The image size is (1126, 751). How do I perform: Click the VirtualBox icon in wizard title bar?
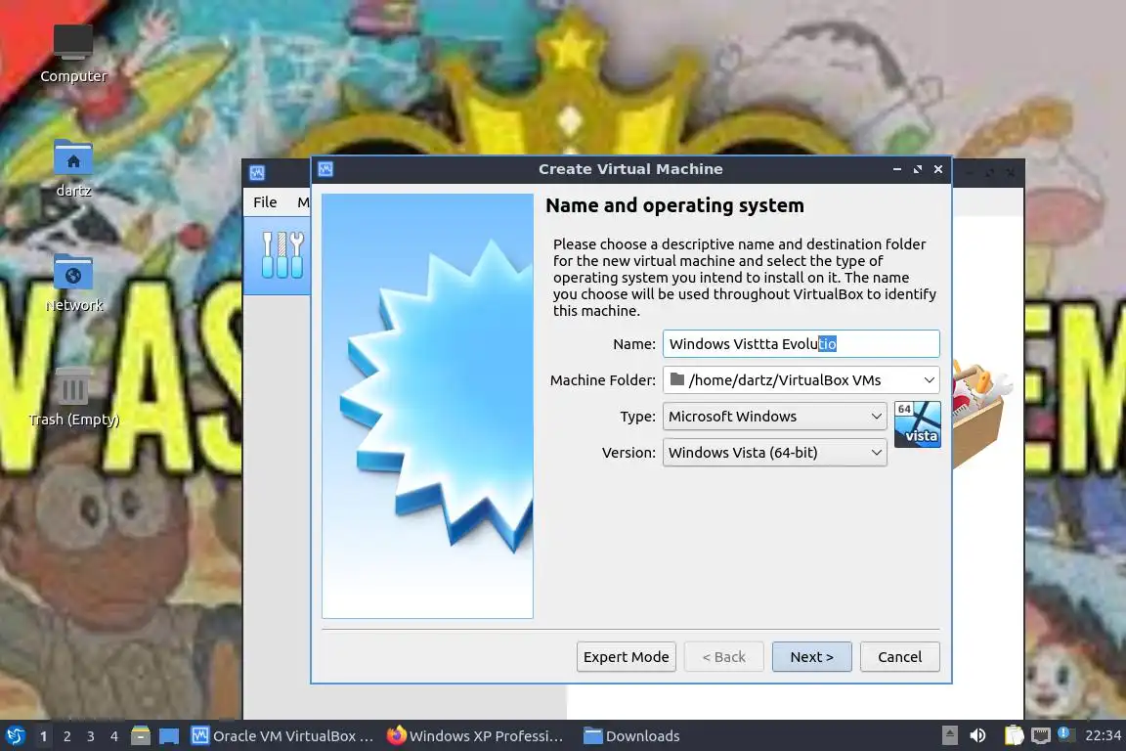point(325,169)
